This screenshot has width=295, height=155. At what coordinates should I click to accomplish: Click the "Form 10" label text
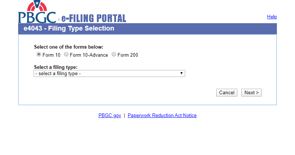(x=51, y=55)
